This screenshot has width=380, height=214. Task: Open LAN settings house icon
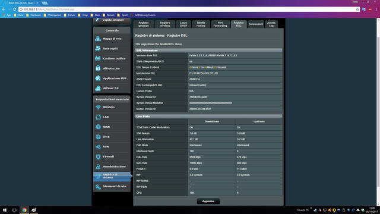(98, 117)
